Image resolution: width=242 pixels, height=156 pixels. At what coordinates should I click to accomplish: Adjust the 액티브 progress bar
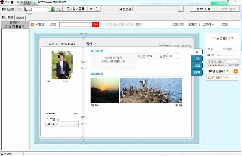pyautogui.click(x=225, y=55)
